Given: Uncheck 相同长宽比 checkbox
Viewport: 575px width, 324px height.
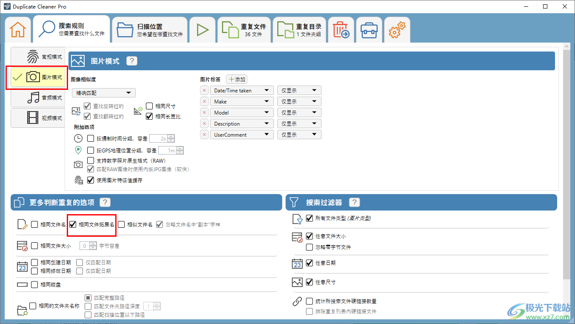Looking at the screenshot, I should (149, 116).
